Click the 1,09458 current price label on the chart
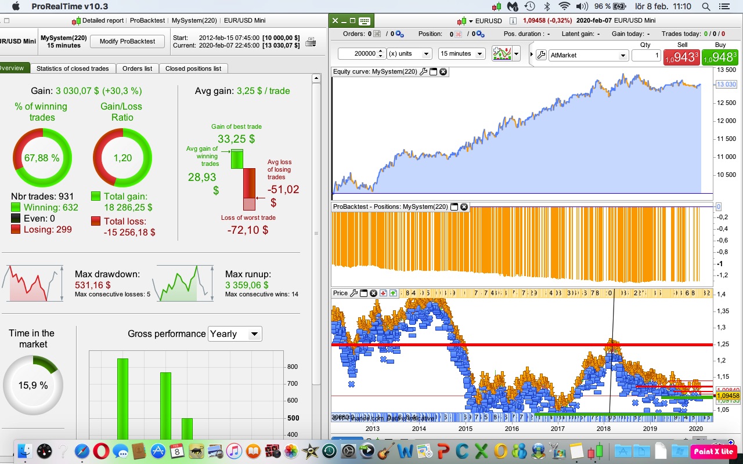The width and height of the screenshot is (743, 464). 728,396
